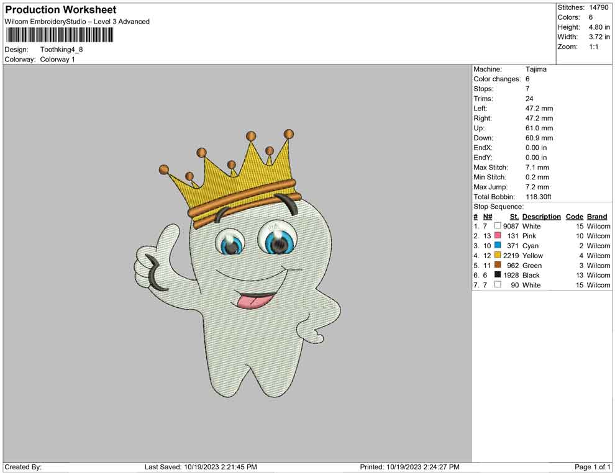Click the 'Right:' label

(483, 118)
